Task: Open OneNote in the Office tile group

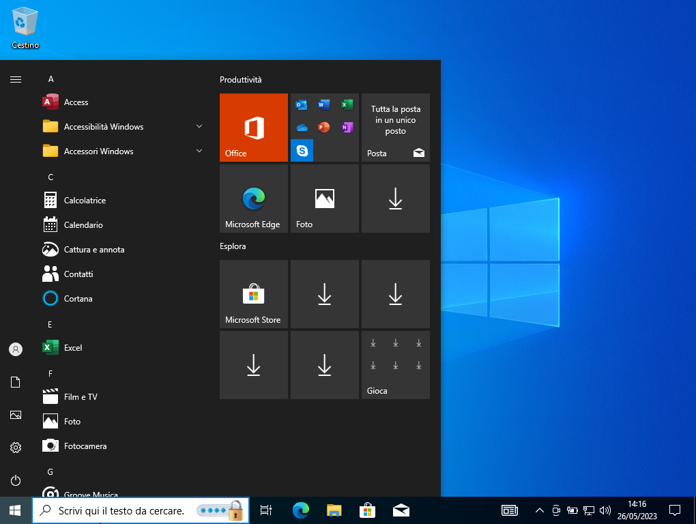Action: [x=347, y=128]
